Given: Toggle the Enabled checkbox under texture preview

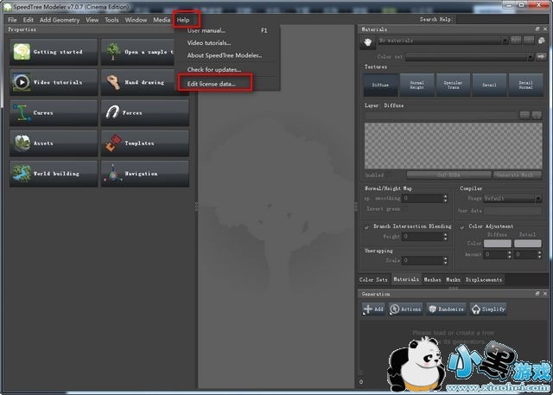Looking at the screenshot, I should 388,175.
